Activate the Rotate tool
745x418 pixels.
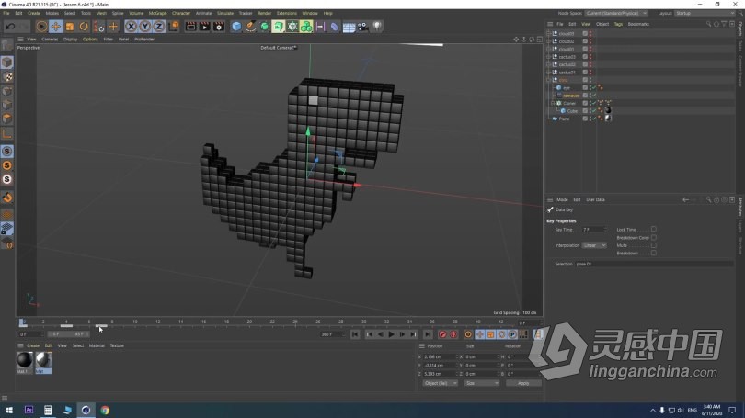coord(84,27)
